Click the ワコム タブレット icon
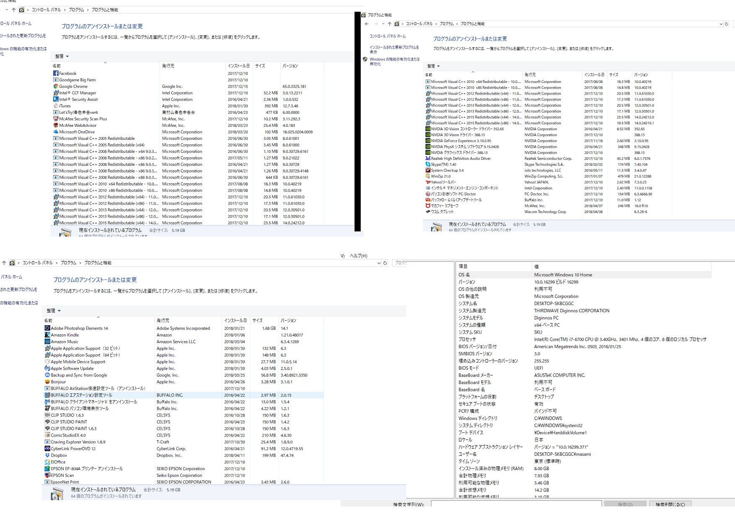Image resolution: width=735 pixels, height=519 pixels. tap(428, 212)
